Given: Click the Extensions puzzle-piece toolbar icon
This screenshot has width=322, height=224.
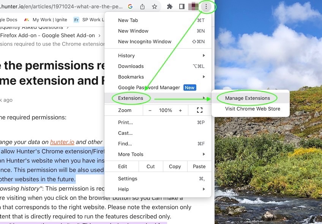Looking at the screenshot, I should (x=170, y=6).
